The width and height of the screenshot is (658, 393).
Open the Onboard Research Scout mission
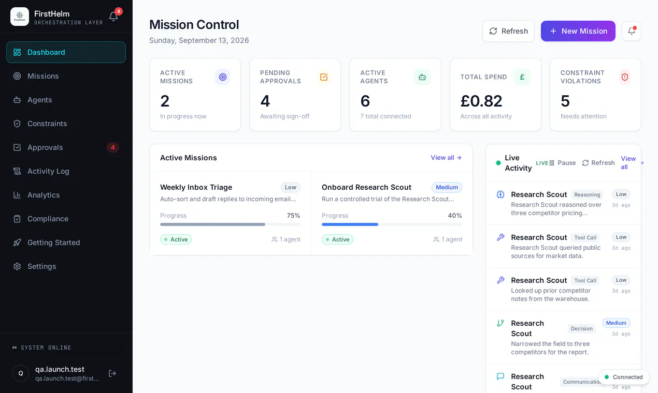392,213
